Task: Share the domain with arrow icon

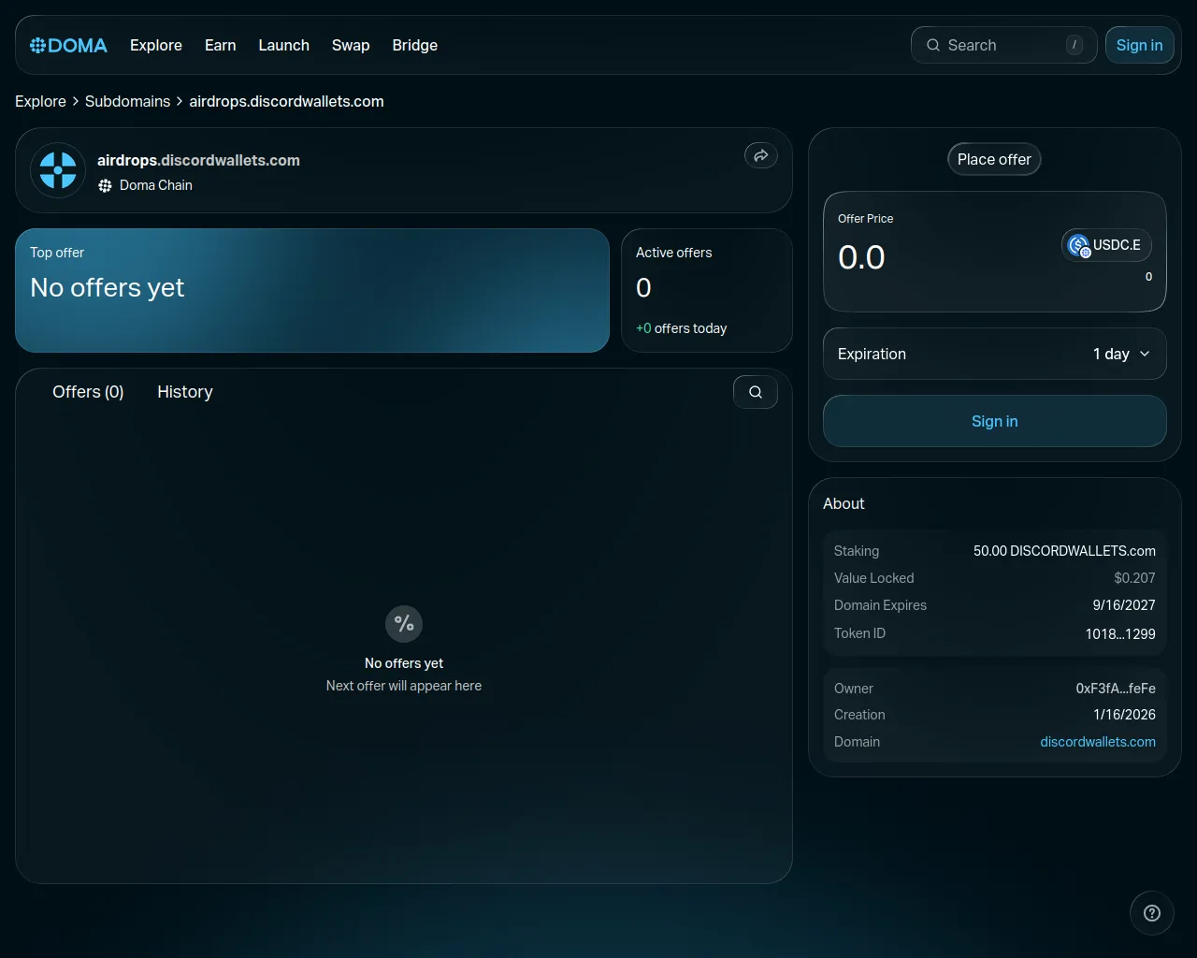Action: 761,155
